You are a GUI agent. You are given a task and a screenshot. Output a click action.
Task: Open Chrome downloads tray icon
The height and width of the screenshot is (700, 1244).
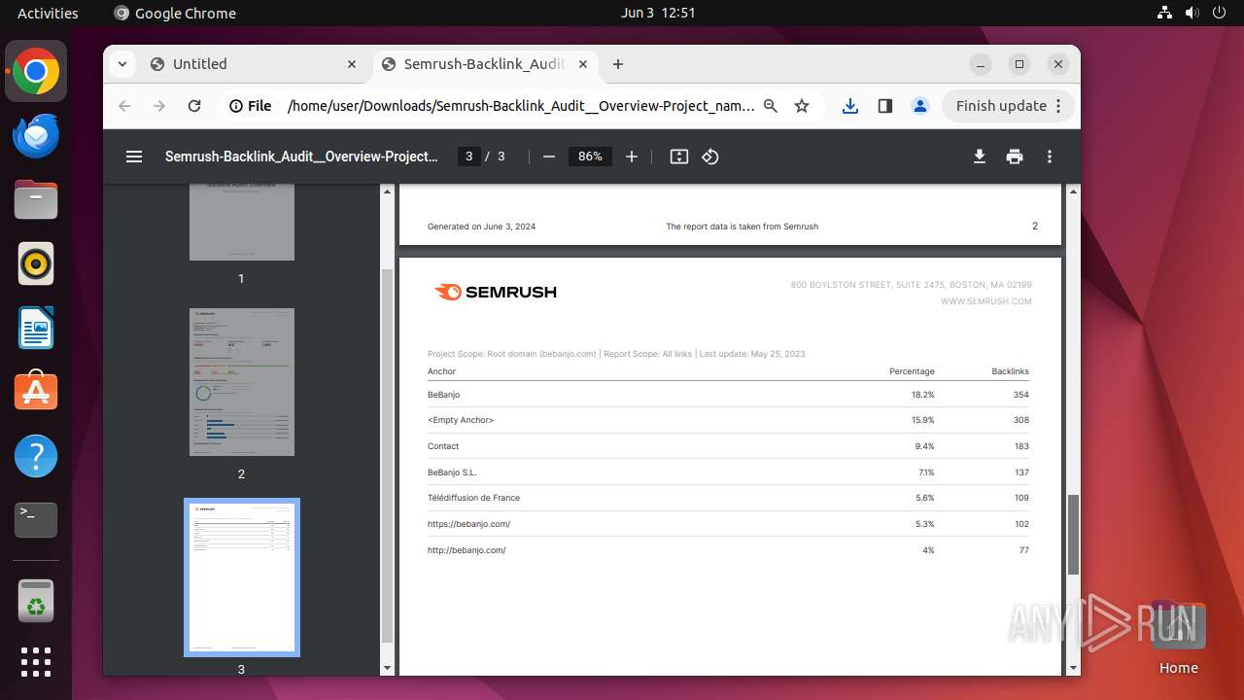click(850, 106)
